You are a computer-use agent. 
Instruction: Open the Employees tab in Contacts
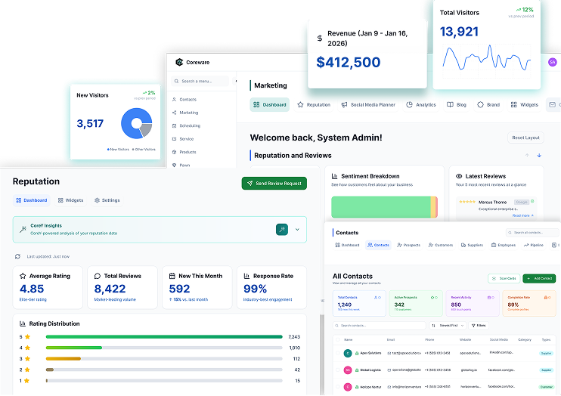[504, 245]
